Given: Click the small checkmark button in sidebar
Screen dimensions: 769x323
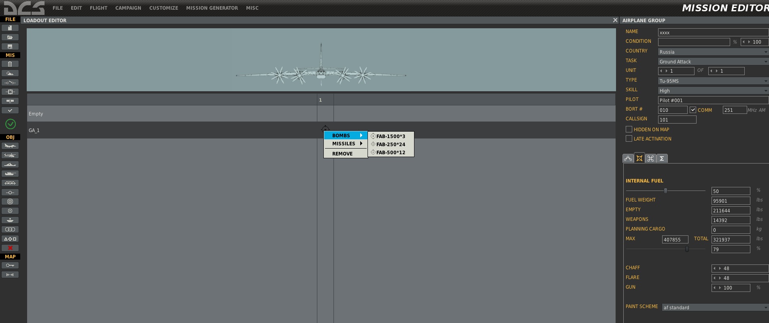Looking at the screenshot, I should (10, 110).
